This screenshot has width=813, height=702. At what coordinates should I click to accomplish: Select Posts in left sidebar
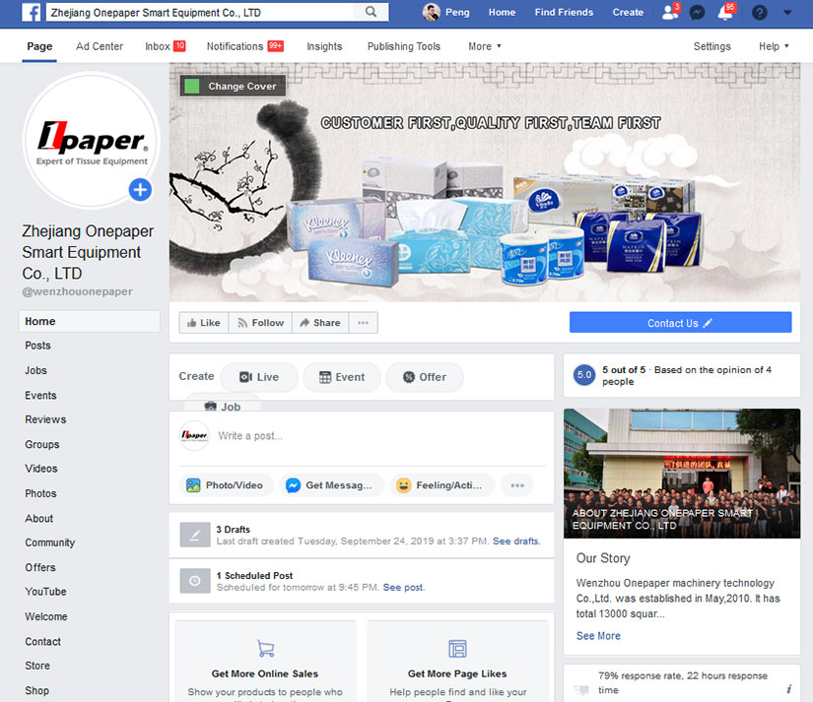point(37,346)
